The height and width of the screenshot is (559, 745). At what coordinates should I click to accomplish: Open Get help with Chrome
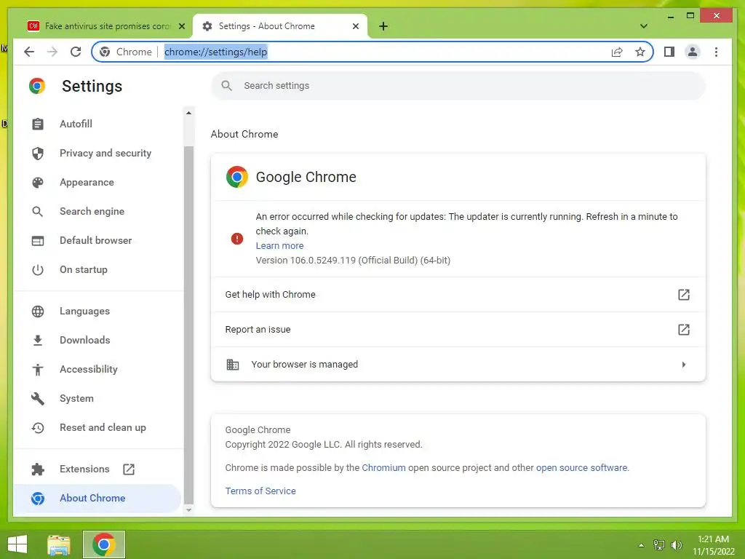click(458, 295)
